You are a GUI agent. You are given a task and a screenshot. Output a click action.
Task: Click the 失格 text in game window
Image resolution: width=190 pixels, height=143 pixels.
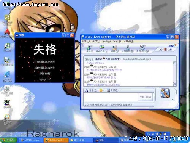tap(45, 49)
